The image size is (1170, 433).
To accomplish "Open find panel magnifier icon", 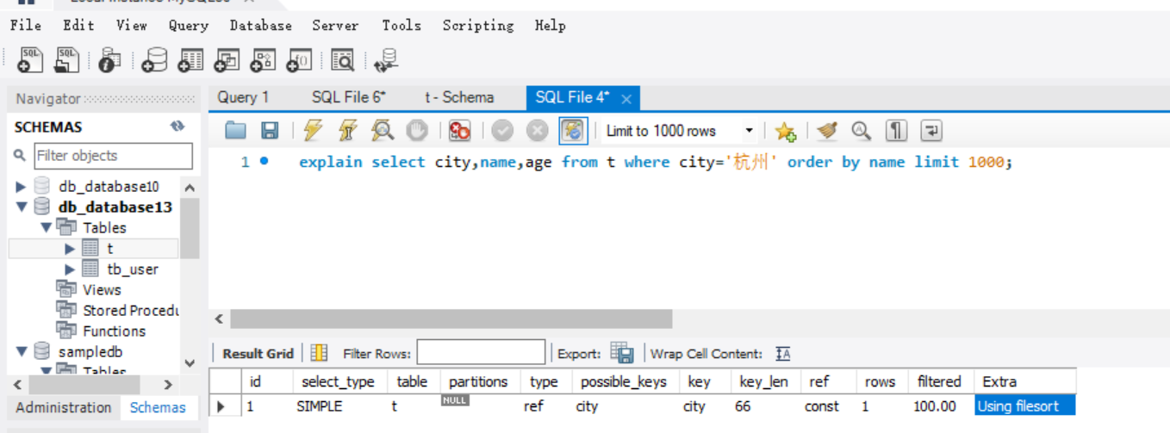I will click(861, 131).
